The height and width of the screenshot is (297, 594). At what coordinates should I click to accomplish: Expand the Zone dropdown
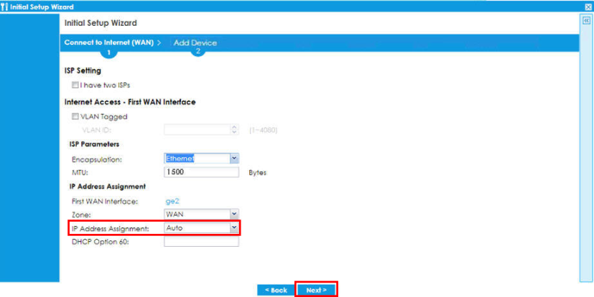[x=233, y=214]
